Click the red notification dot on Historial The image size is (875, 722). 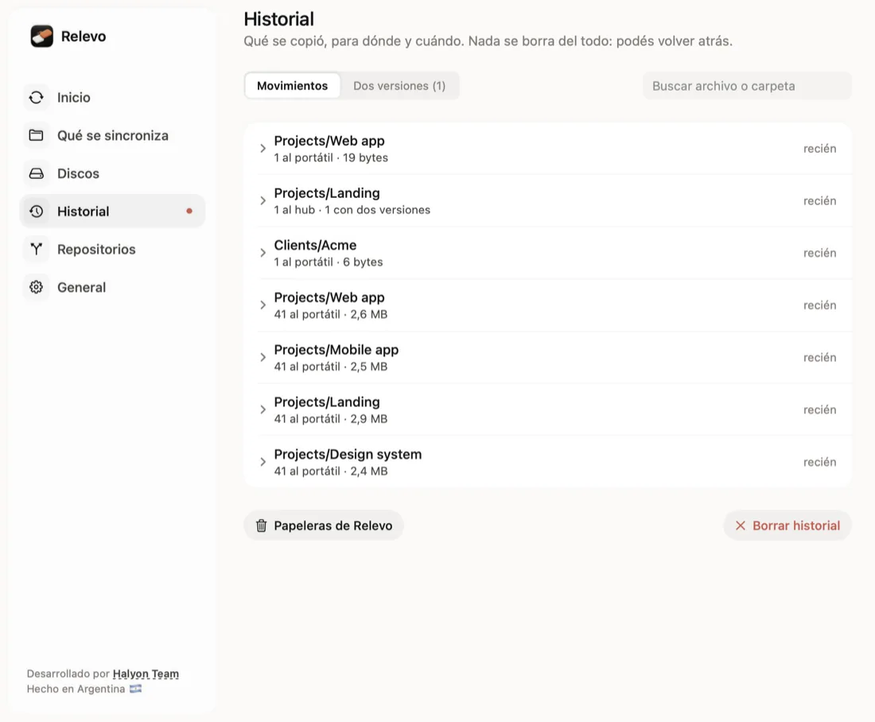click(189, 211)
